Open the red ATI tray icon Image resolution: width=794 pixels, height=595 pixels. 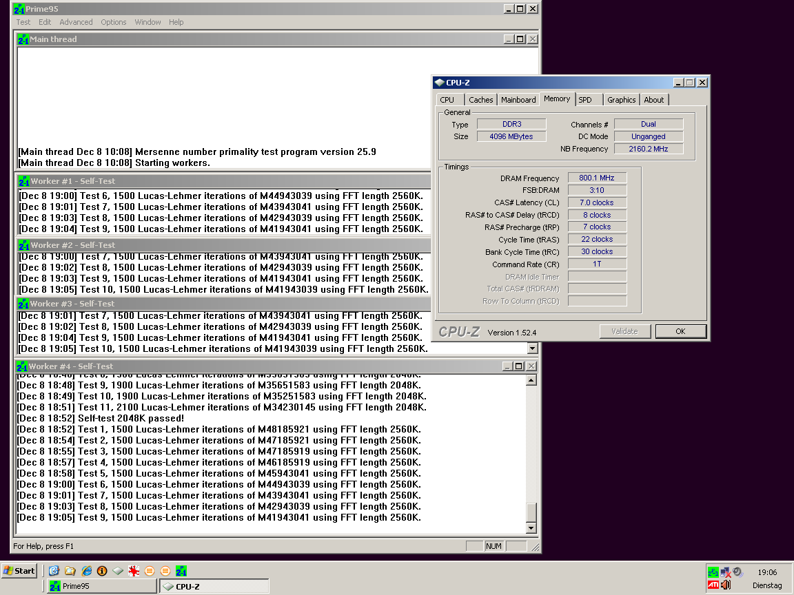click(x=713, y=585)
